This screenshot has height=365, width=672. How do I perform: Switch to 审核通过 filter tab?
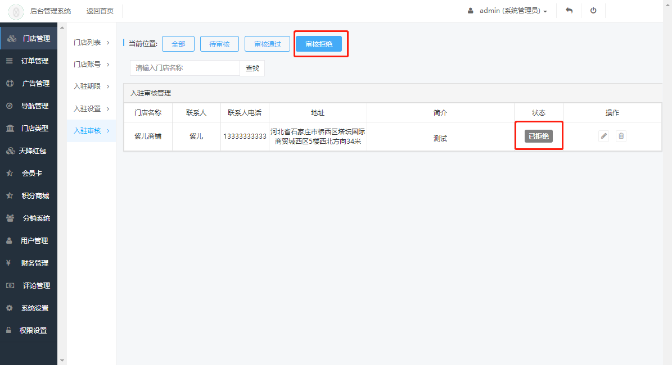pos(268,44)
